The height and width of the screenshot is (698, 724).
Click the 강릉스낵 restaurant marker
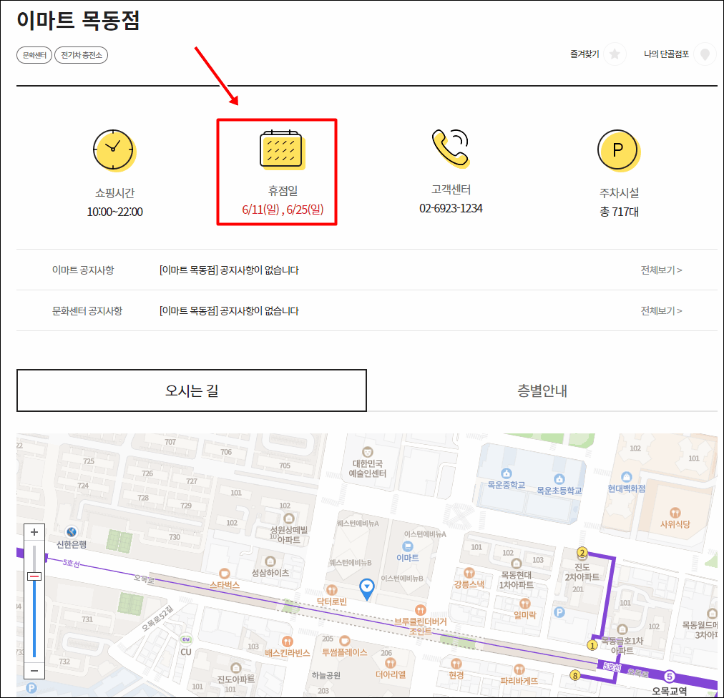click(x=469, y=573)
